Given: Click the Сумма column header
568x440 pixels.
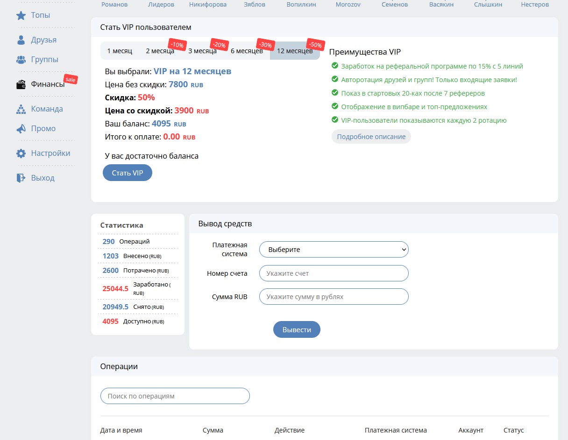Looking at the screenshot, I should 213,430.
